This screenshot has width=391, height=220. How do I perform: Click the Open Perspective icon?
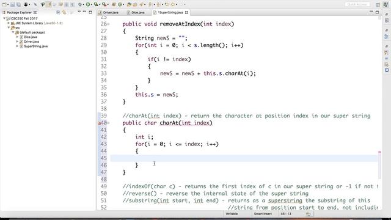tap(378, 4)
